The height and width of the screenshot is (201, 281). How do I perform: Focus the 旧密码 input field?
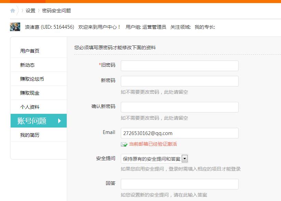point(179,66)
